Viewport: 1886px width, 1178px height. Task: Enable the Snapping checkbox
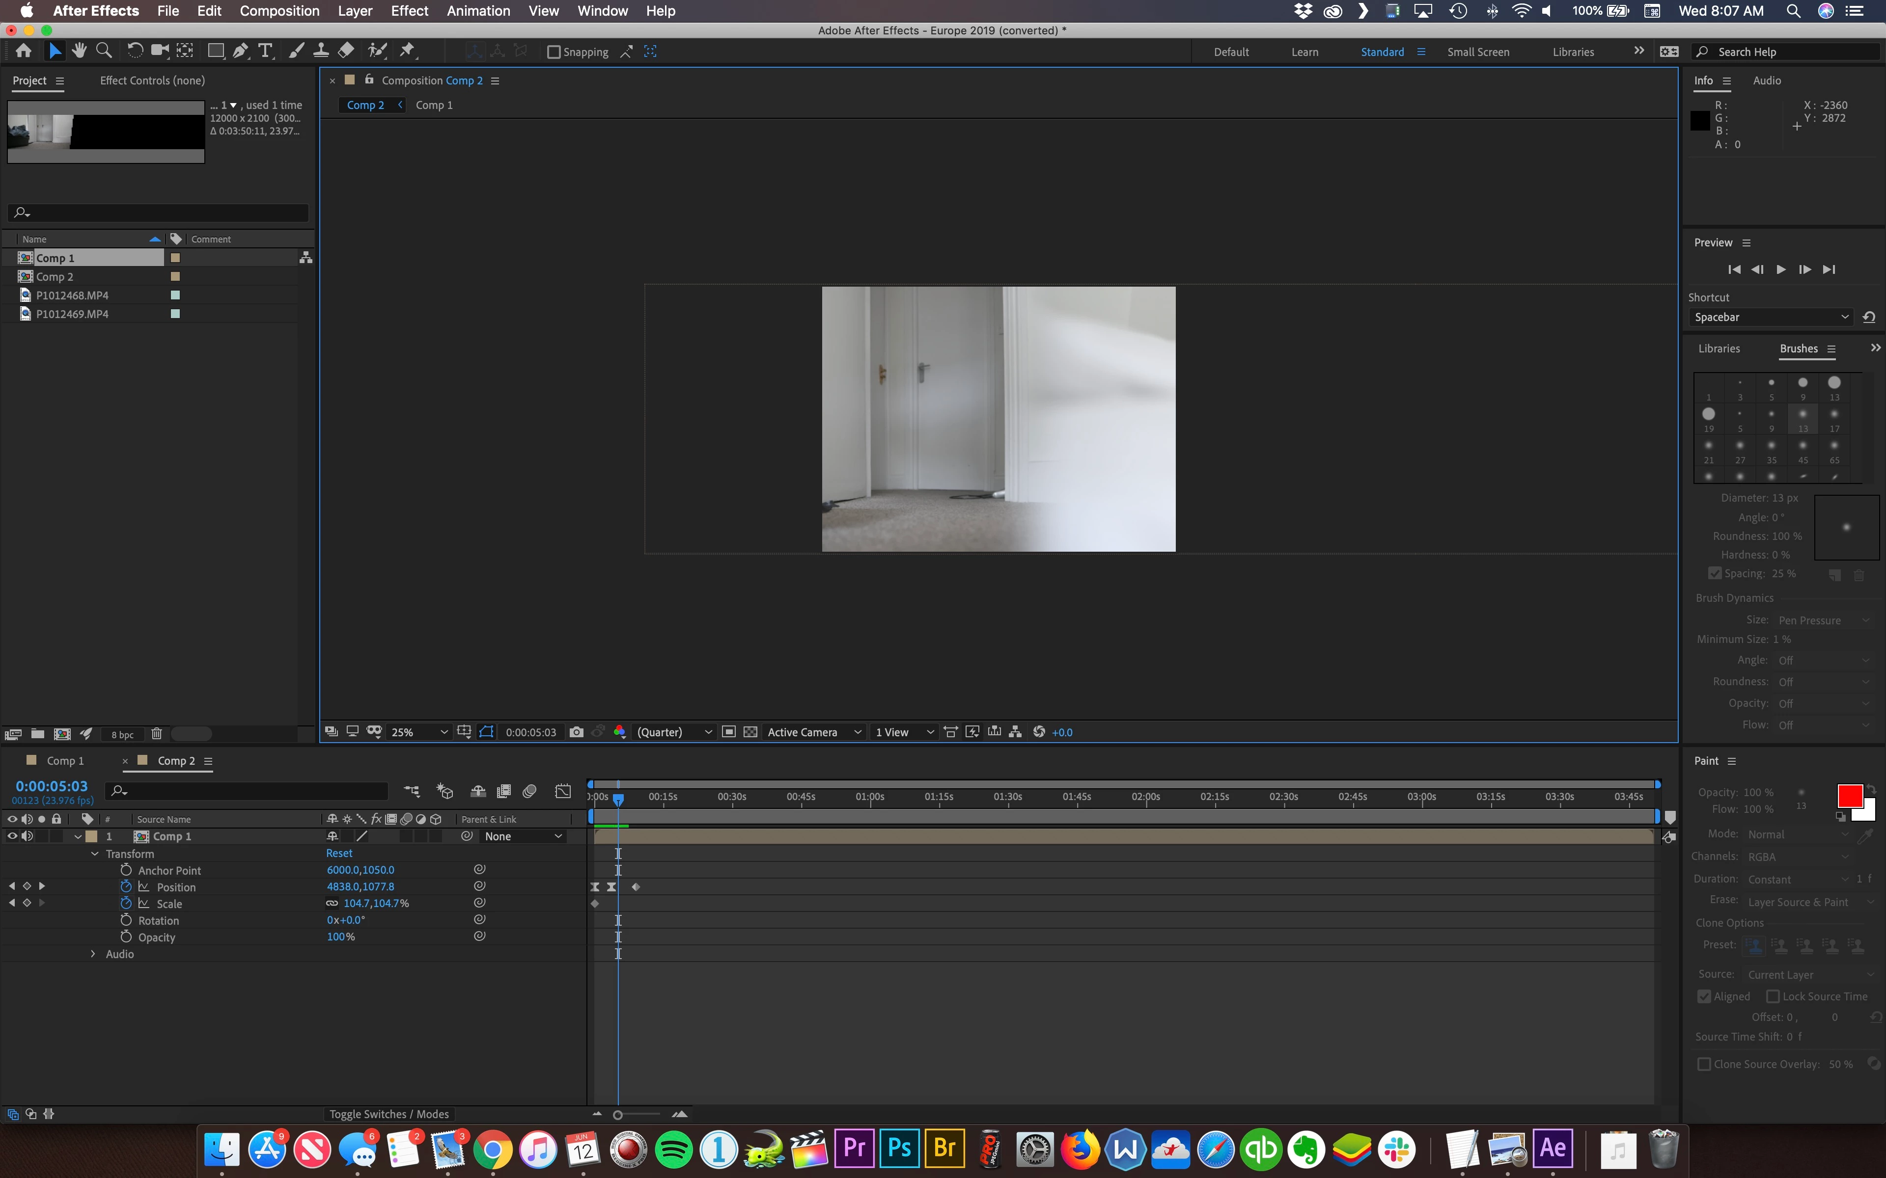pyautogui.click(x=554, y=52)
